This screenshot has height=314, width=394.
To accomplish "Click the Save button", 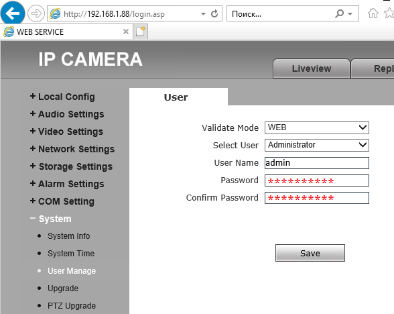I will pyautogui.click(x=310, y=253).
